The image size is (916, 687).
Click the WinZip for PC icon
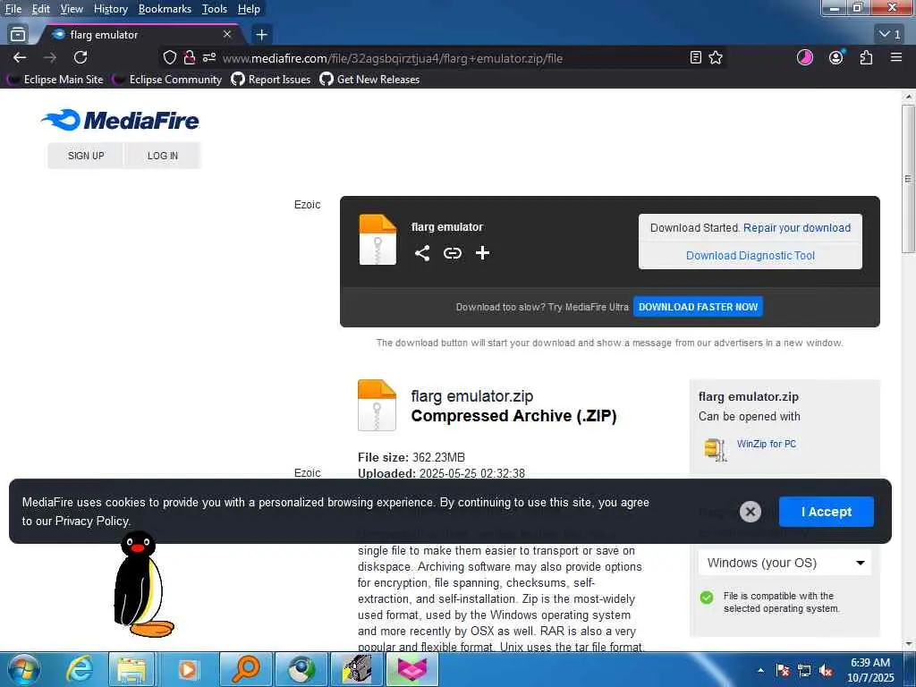pos(715,449)
